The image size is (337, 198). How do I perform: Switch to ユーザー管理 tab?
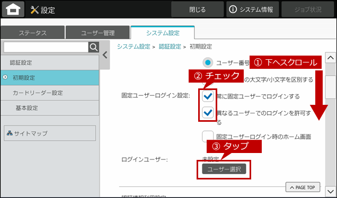pyautogui.click(x=98, y=33)
